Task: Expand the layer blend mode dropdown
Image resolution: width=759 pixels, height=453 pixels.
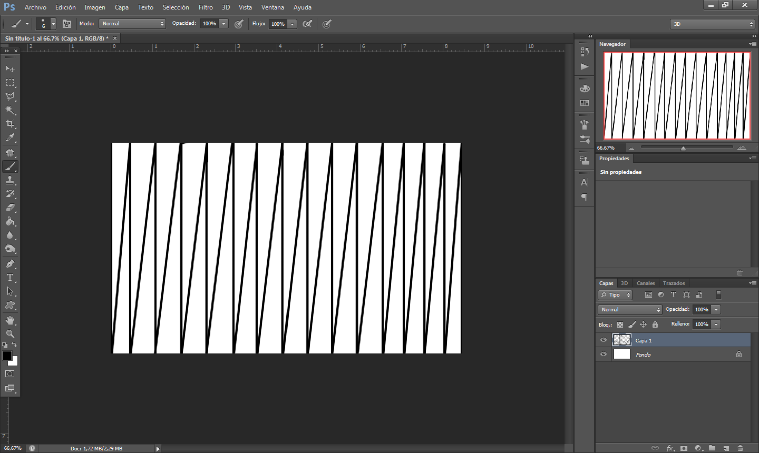Action: pyautogui.click(x=630, y=310)
